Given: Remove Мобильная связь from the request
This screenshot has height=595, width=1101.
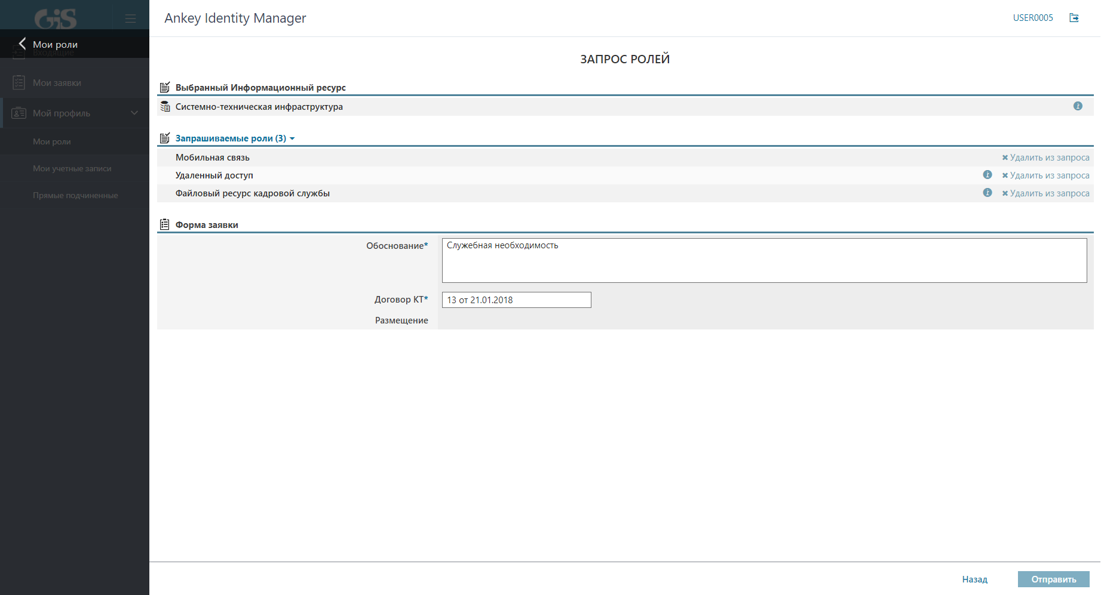Looking at the screenshot, I should [1045, 158].
